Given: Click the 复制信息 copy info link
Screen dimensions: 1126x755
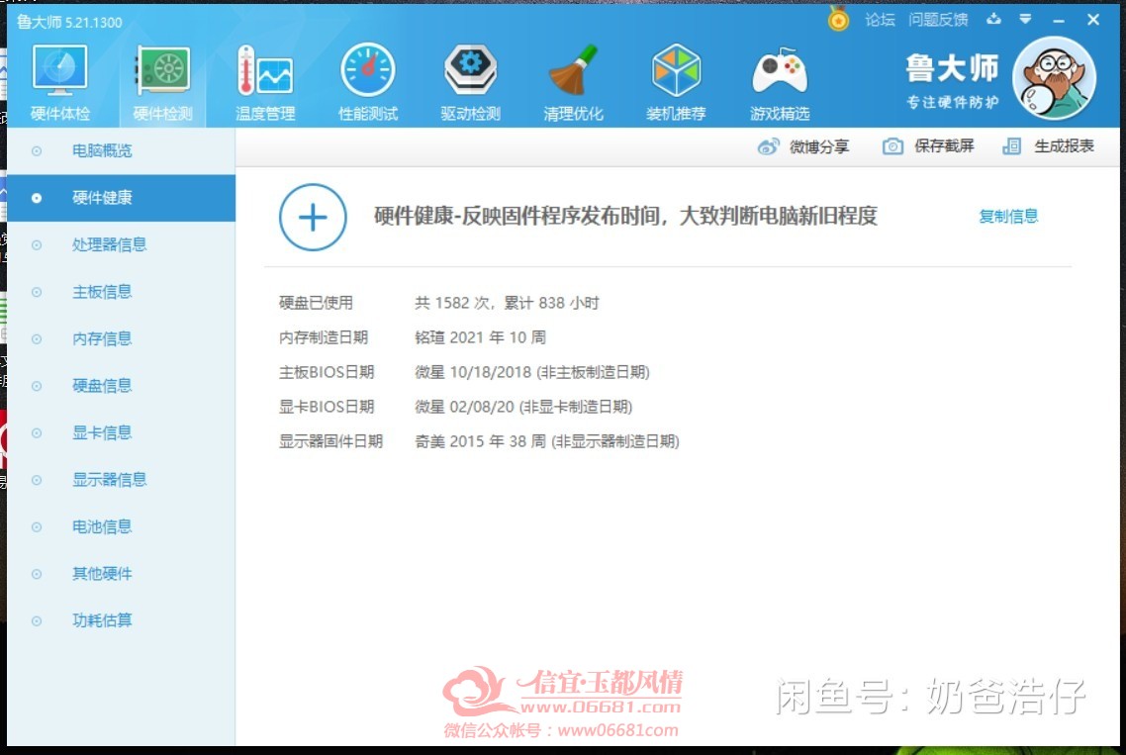Looking at the screenshot, I should tap(1008, 217).
